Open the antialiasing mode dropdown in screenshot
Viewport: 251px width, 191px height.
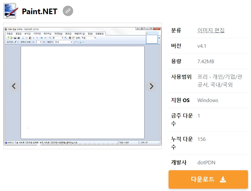coord(76,42)
